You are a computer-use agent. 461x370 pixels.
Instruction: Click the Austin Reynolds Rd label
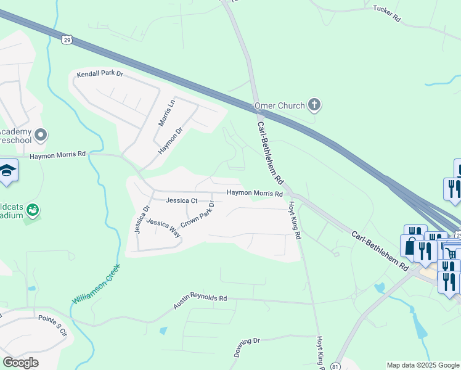click(200, 300)
